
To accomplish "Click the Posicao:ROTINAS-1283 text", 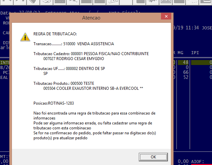I will (54, 103).
